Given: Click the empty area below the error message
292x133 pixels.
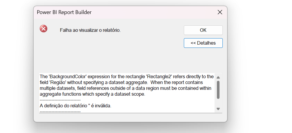Looking at the screenshot, I should pyautogui.click(x=117, y=58).
